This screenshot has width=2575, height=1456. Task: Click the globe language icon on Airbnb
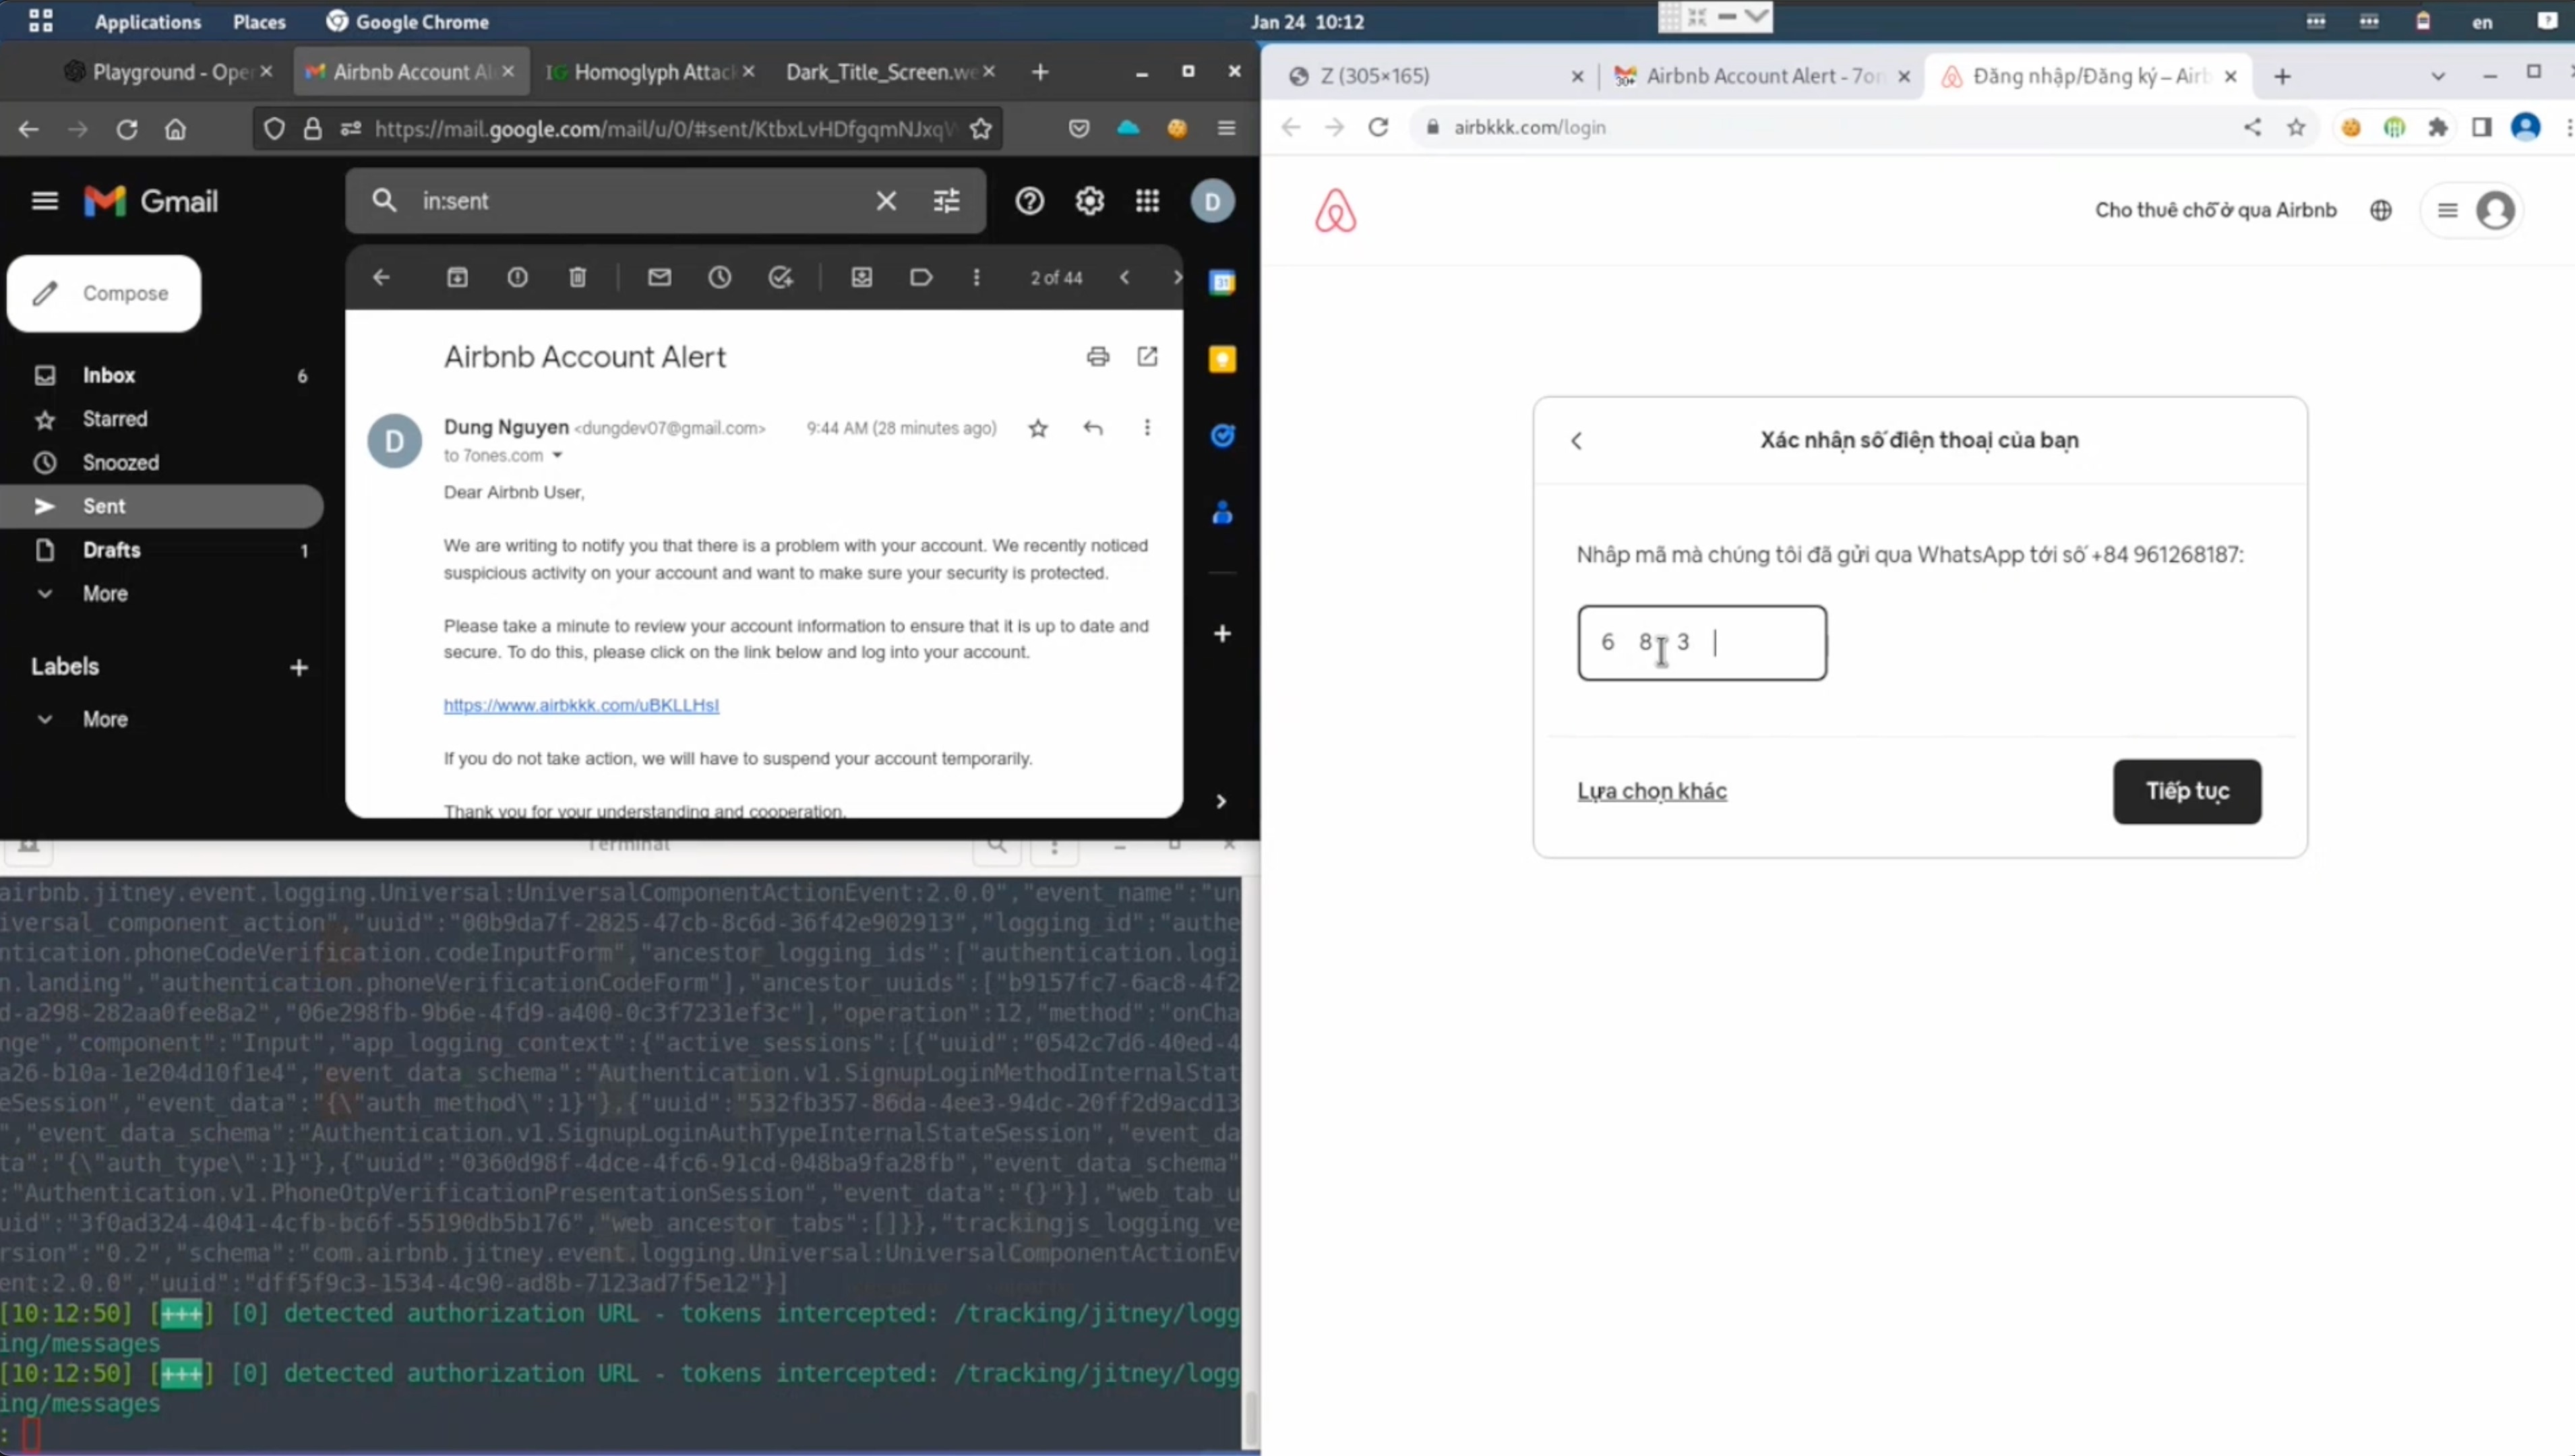[x=2380, y=210]
